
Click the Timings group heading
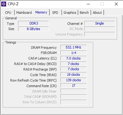pyautogui.click(x=11, y=42)
